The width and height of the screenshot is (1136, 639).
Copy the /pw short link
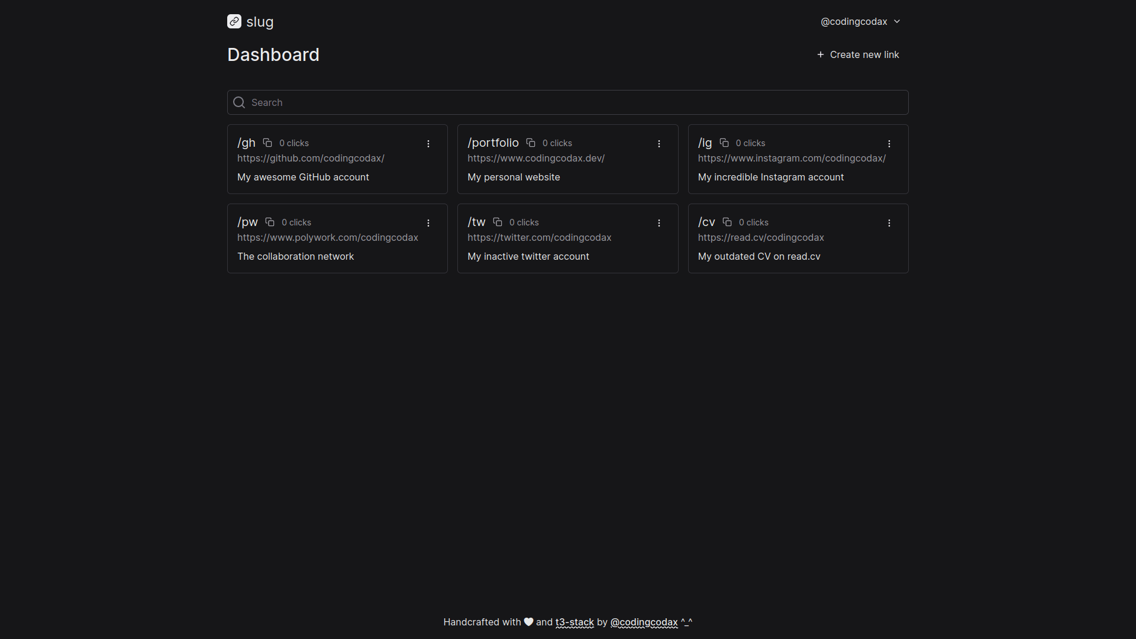click(x=270, y=222)
